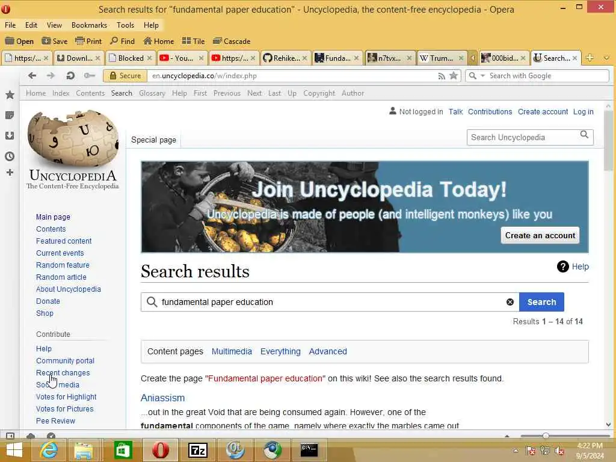Close the Downl... tab
The height and width of the screenshot is (462, 616).
[98, 58]
